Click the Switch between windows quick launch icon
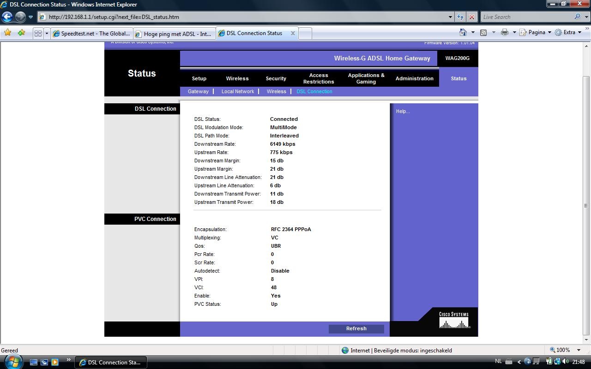591x369 pixels. [x=44, y=362]
